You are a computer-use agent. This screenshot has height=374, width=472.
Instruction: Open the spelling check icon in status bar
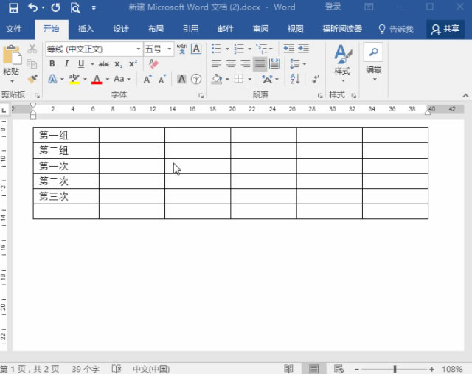point(117,369)
